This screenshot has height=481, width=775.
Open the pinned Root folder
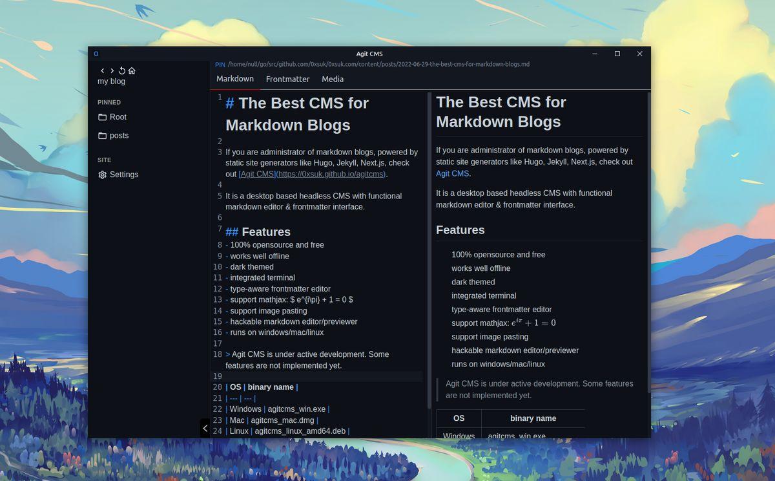[x=112, y=117]
